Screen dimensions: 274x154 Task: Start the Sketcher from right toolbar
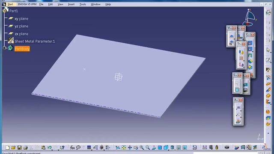(268, 60)
